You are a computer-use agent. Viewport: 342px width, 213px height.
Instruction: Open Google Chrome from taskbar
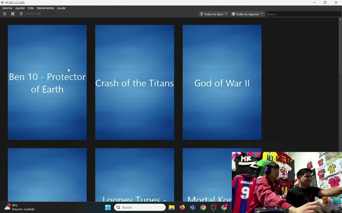[203, 207]
